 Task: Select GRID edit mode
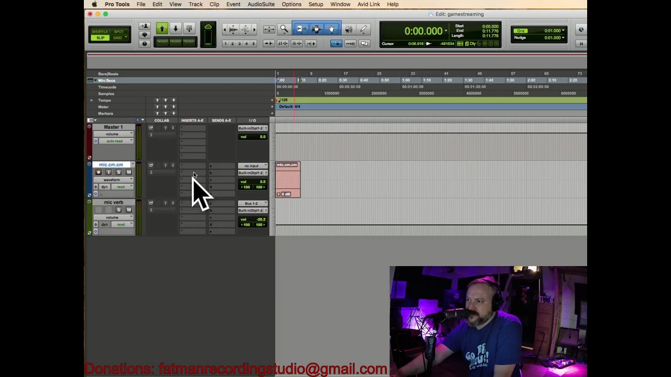coord(119,38)
